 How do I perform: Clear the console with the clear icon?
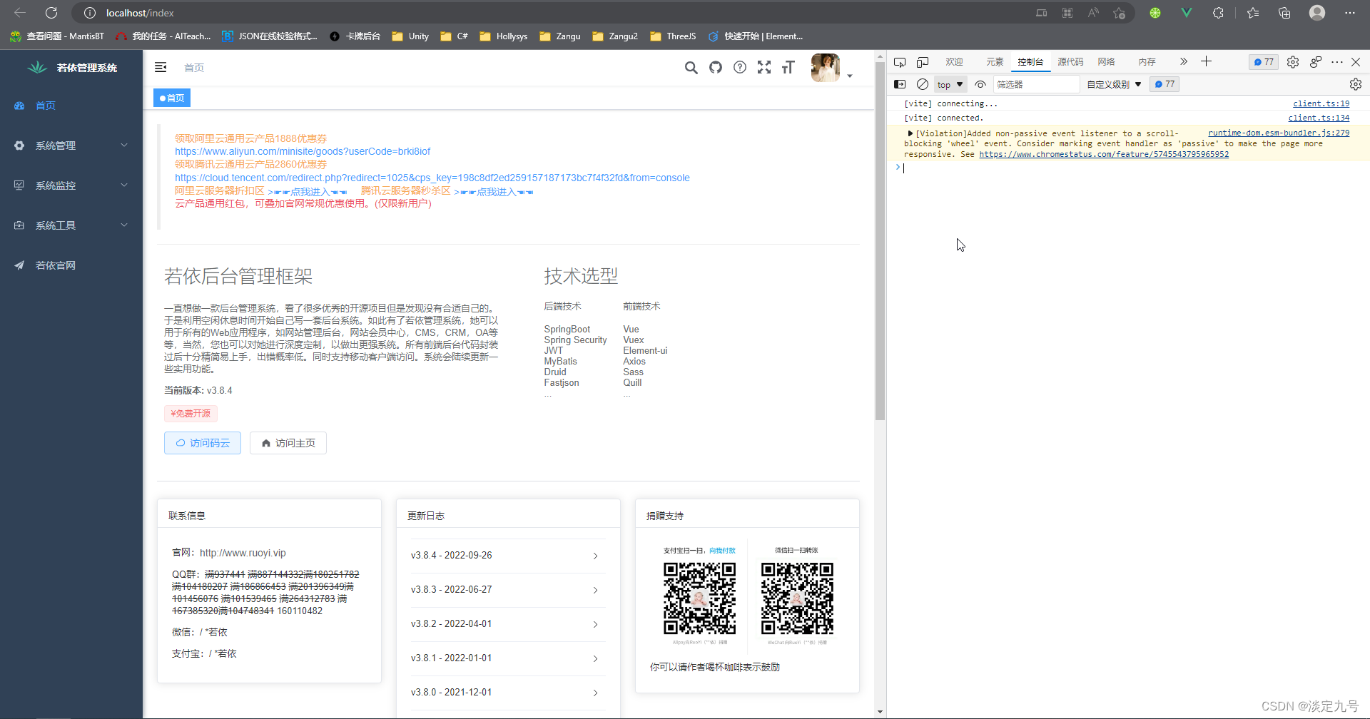(922, 84)
